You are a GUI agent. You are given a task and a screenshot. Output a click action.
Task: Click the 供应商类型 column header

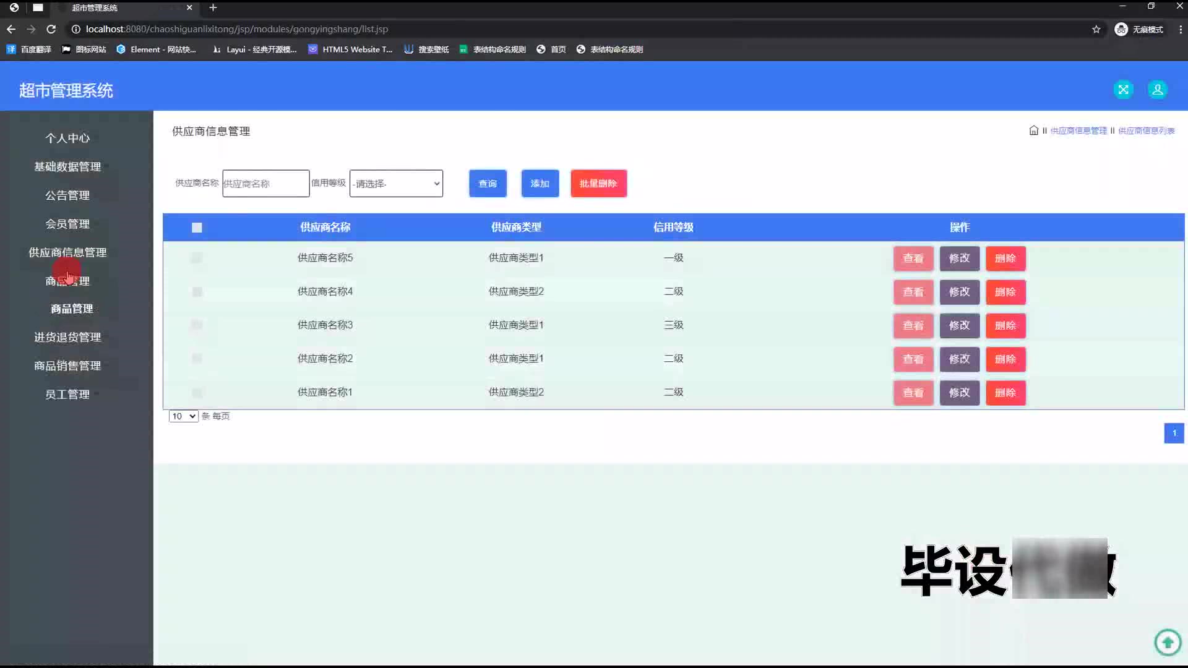516,227
